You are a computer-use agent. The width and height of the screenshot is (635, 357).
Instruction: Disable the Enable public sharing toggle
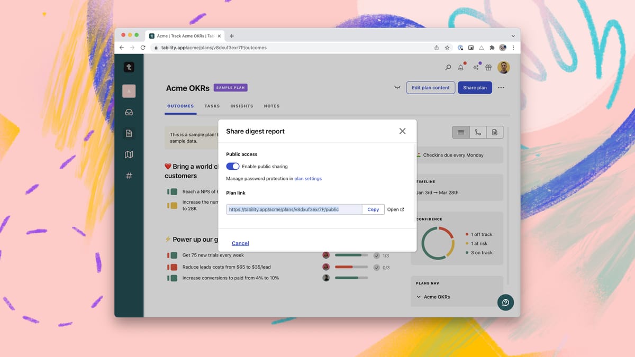tap(232, 166)
